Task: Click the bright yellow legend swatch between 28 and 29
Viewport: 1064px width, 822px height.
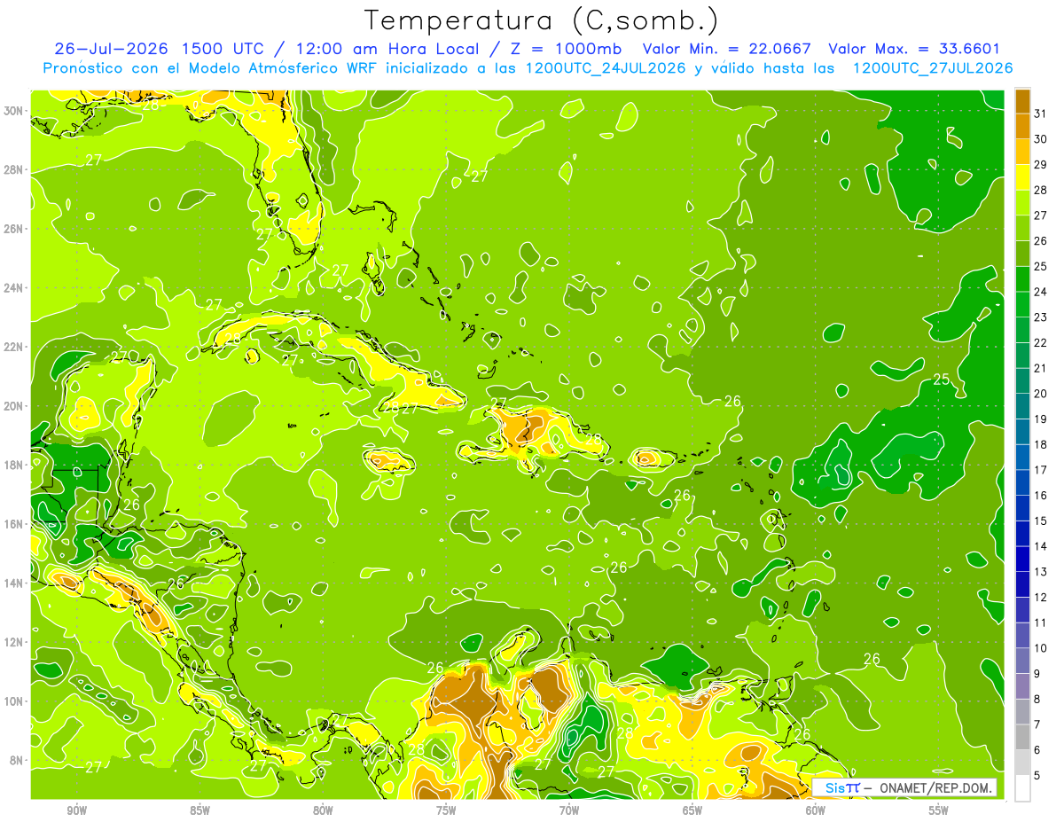Action: pos(1022,176)
